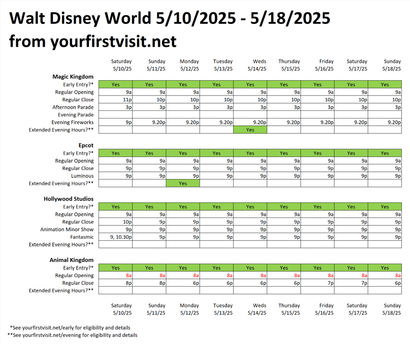Click Epcot's Luminous 9p cell on Tuesday 5/13
This screenshot has height=344, width=410.
point(216,176)
